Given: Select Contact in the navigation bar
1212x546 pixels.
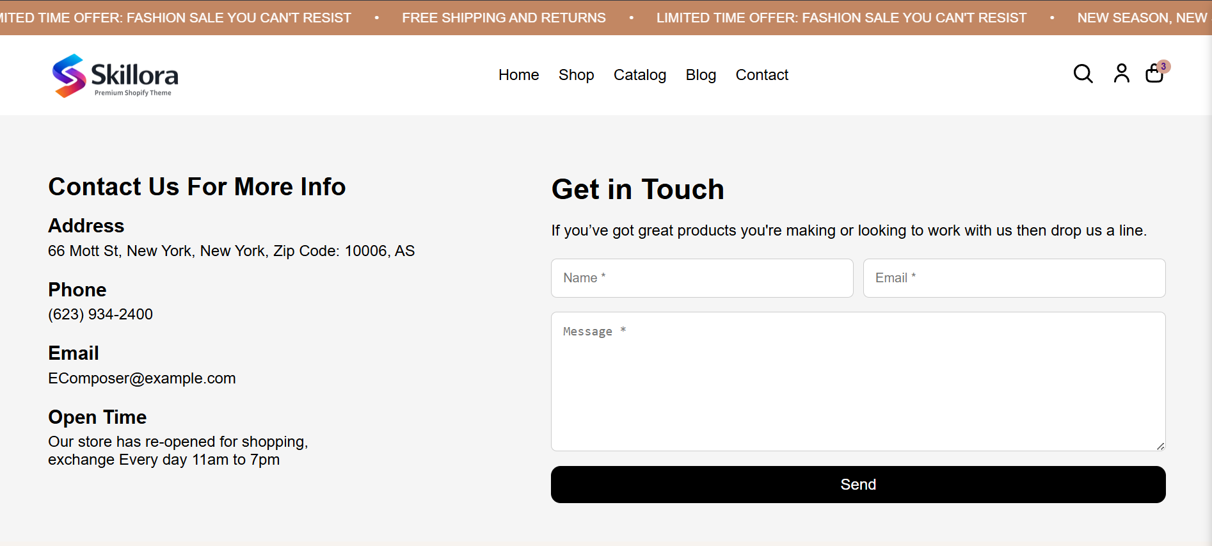Looking at the screenshot, I should point(761,75).
